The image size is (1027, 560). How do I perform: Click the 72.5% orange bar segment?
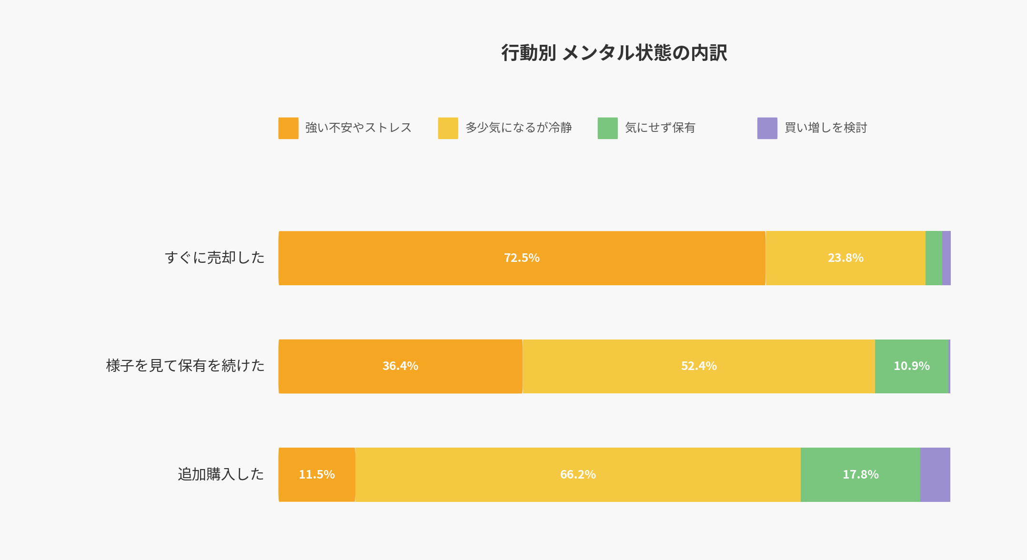pos(522,258)
